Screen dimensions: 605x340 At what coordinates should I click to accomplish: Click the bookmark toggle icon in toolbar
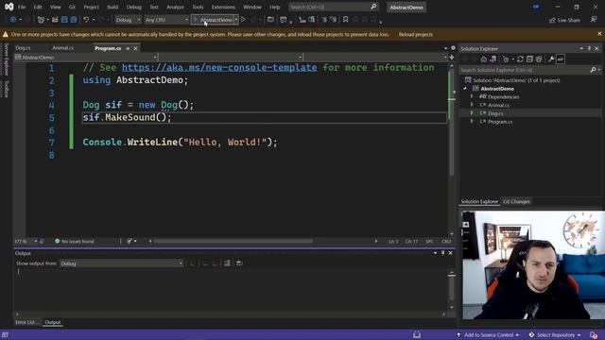(346, 19)
